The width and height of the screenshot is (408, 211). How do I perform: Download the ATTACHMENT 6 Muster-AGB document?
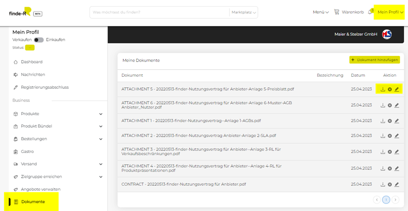click(383, 105)
